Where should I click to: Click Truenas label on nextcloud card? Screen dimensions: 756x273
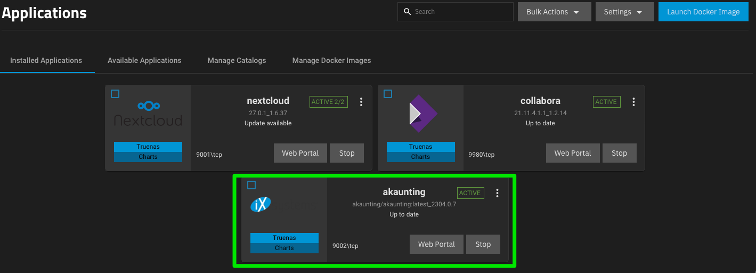tap(148, 147)
